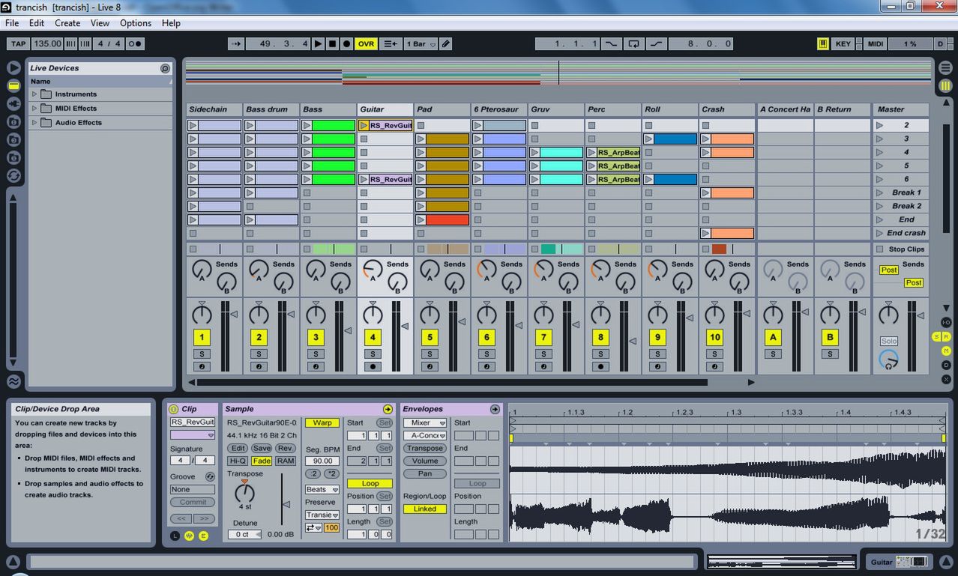Enable the Draw Mode pencil icon
Screen dimensions: 958x576
[446, 44]
